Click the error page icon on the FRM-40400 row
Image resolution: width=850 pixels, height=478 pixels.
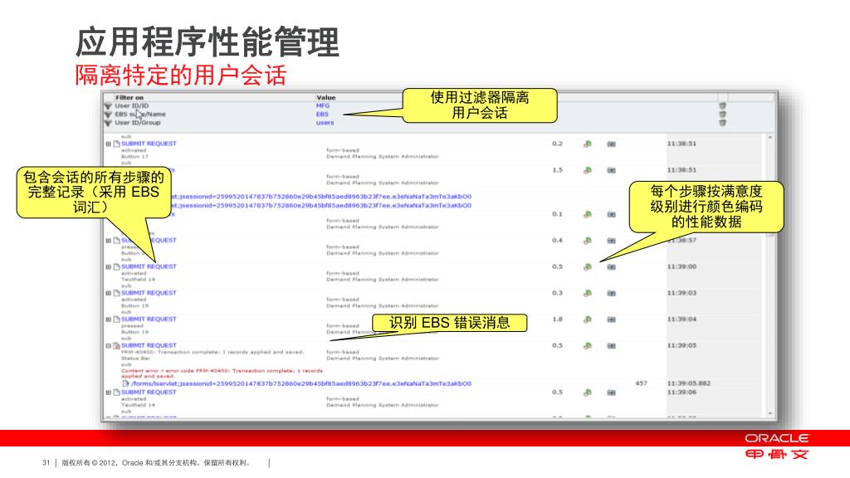(116, 346)
